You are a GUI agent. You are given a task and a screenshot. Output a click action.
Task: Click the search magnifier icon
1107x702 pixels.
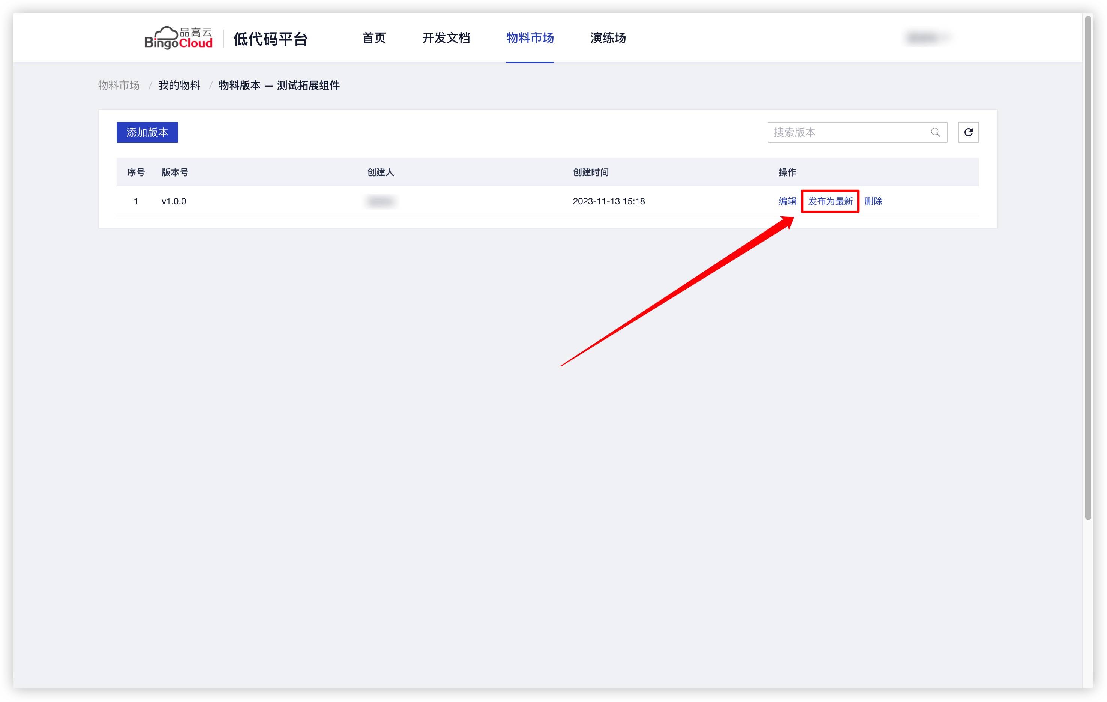pos(935,132)
